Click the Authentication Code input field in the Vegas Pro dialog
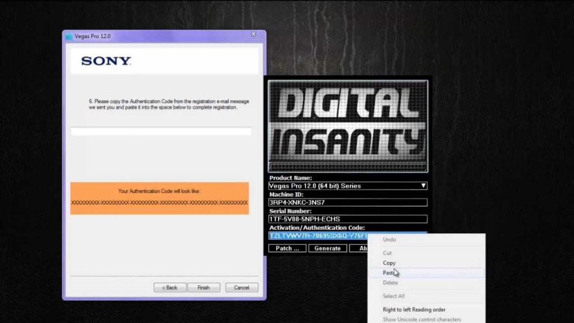Viewport: 574px width, 323px height. 161,131
